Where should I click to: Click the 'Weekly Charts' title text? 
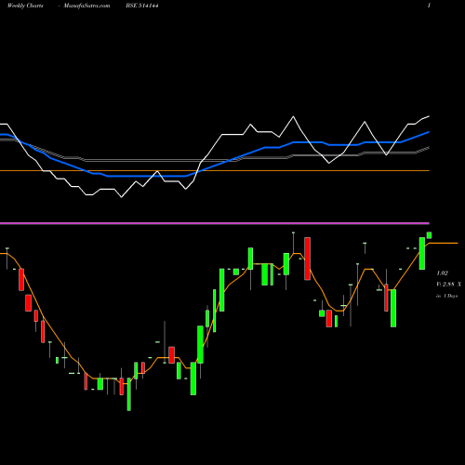[x=25, y=6]
